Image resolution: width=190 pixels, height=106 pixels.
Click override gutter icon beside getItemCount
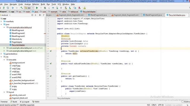click(51, 76)
